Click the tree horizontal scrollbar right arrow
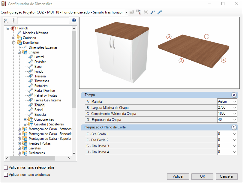Viewport: 243px width, 183px height. pos(69,158)
